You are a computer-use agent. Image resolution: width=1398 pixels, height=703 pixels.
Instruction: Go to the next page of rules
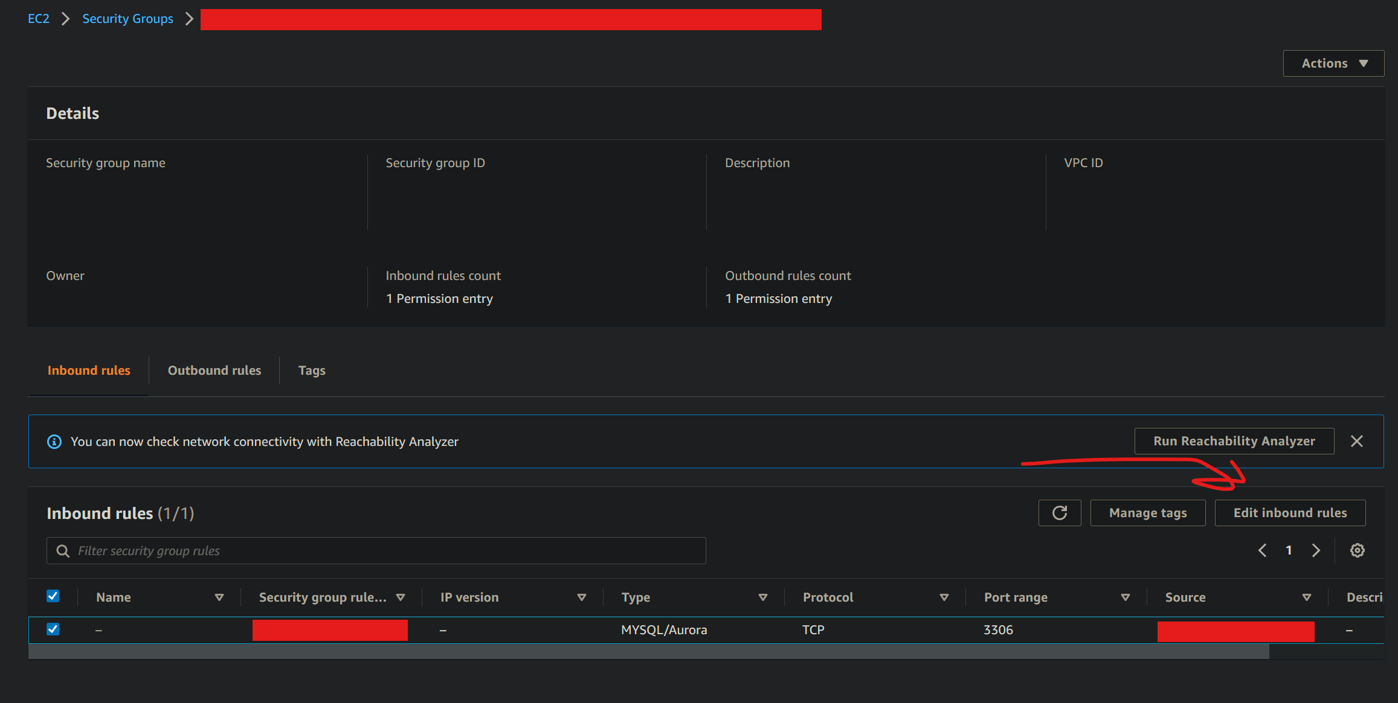[x=1316, y=550]
